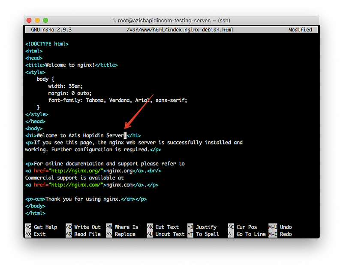Click the yellow minimize window button
Image resolution: width=343 pixels, height=269 pixels.
[37, 20]
